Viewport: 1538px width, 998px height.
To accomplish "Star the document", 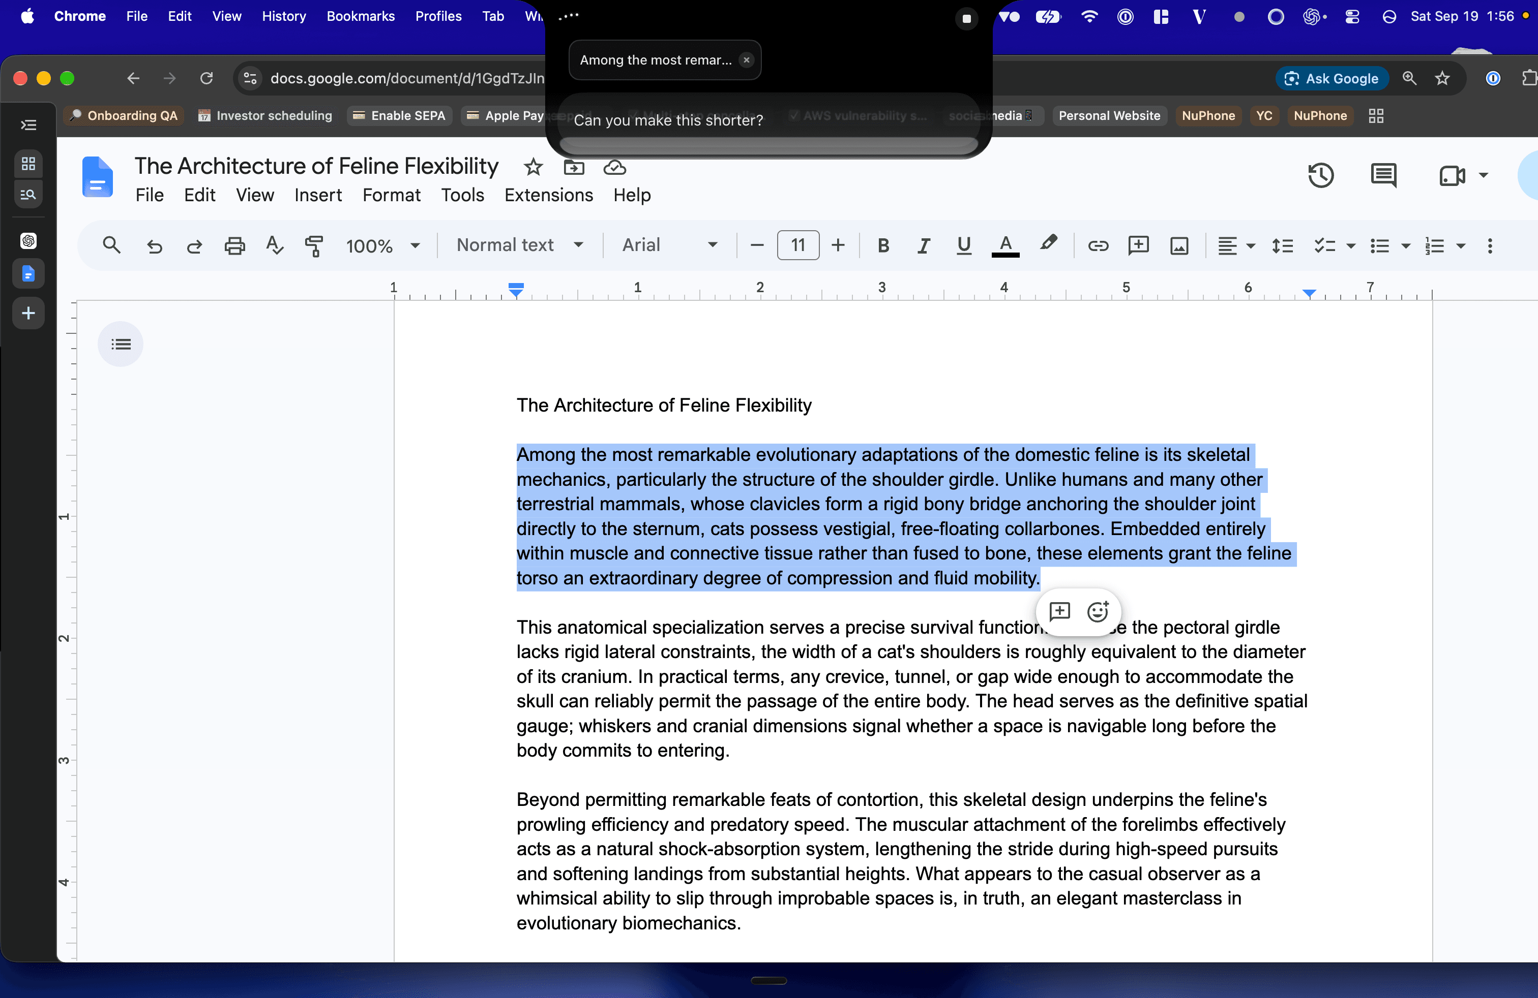I will pyautogui.click(x=533, y=167).
